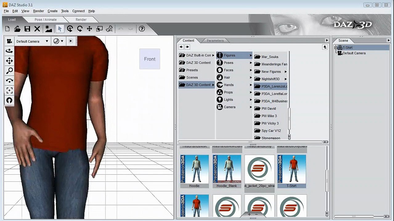Open the Lights category
The height and width of the screenshot is (221, 394).
click(x=234, y=99)
